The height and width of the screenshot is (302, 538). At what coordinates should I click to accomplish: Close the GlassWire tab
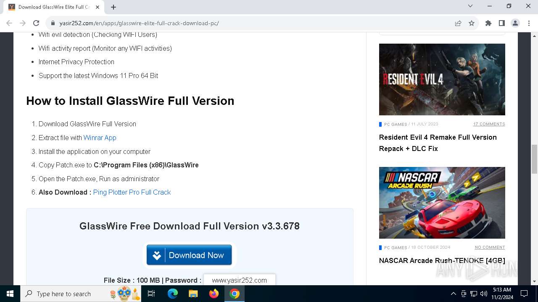coord(98,7)
